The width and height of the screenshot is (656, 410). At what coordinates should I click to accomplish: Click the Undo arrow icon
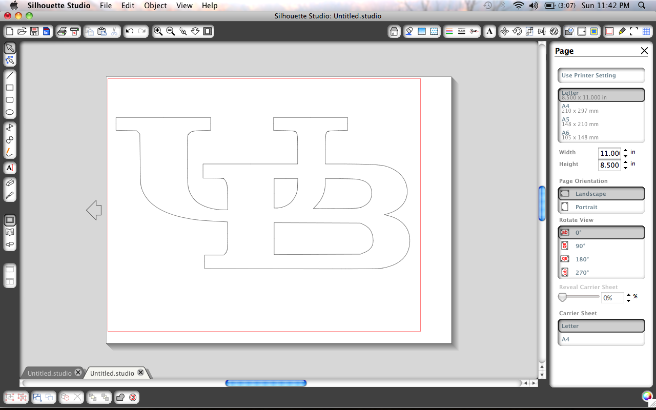point(130,31)
